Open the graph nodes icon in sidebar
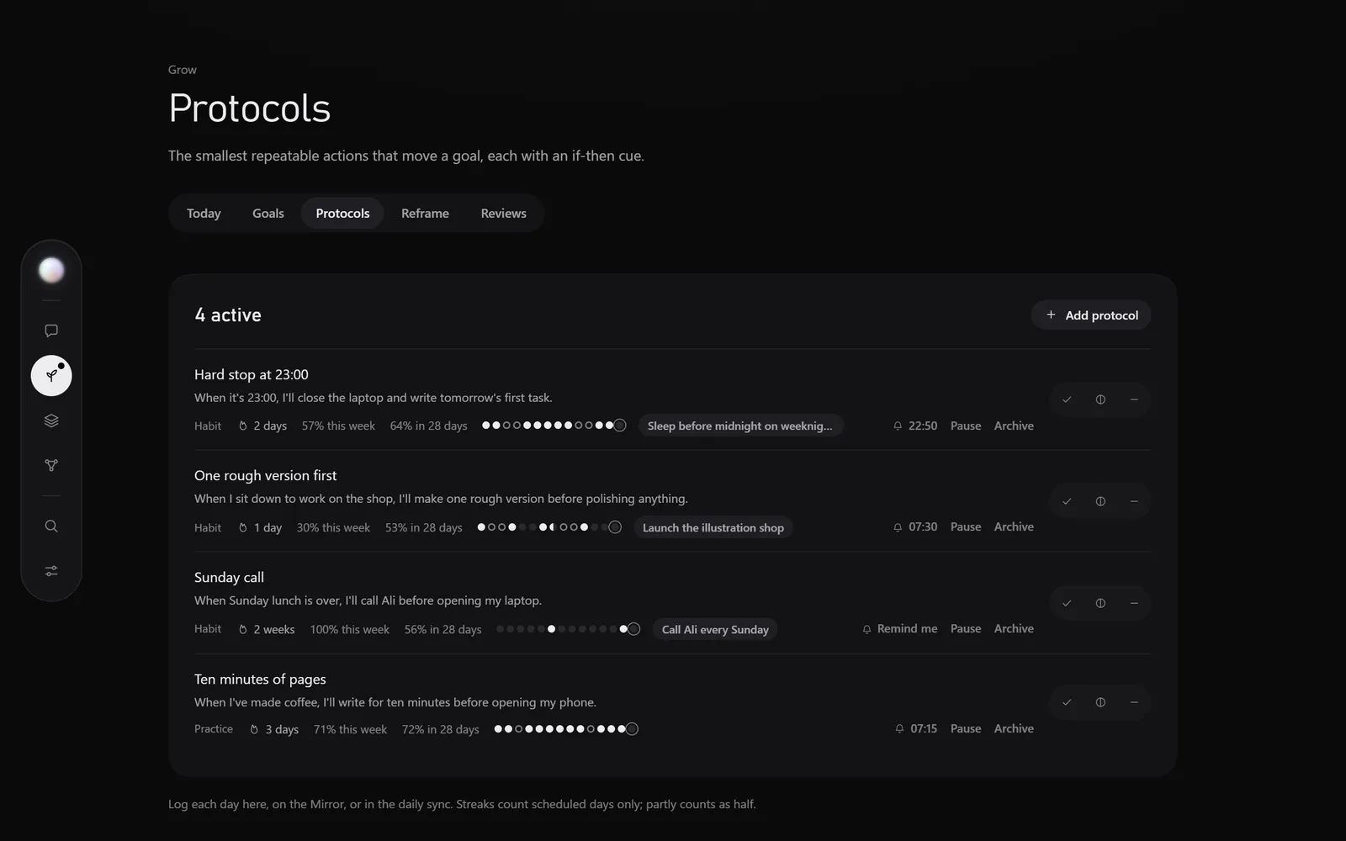The height and width of the screenshot is (841, 1346). click(x=51, y=465)
